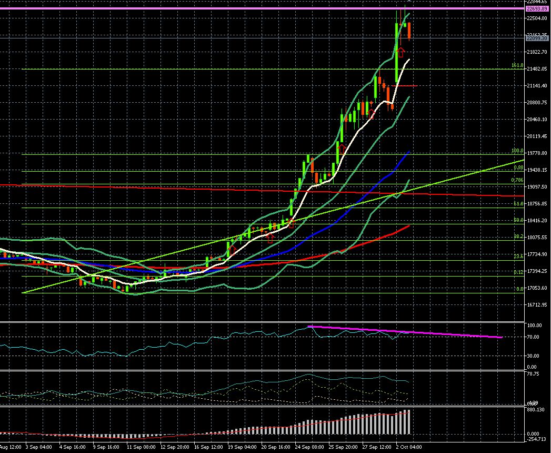The height and width of the screenshot is (453, 551).
Task: Select the 100.0 Fibonacci level label
Action: (x=517, y=151)
